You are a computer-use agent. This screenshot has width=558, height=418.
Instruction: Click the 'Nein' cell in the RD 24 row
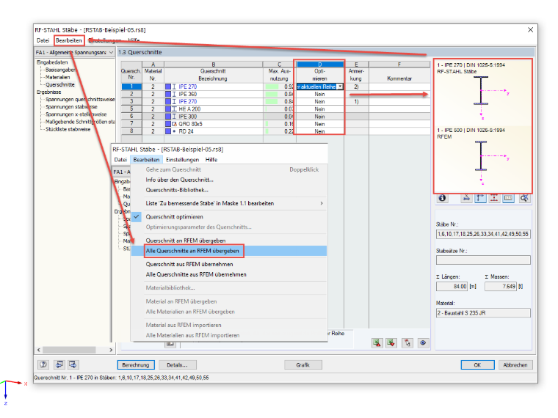coord(319,131)
